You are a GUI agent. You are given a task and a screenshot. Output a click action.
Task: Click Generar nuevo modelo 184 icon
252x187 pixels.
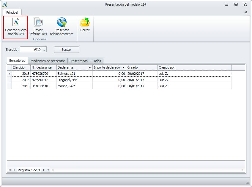pyautogui.click(x=16, y=23)
